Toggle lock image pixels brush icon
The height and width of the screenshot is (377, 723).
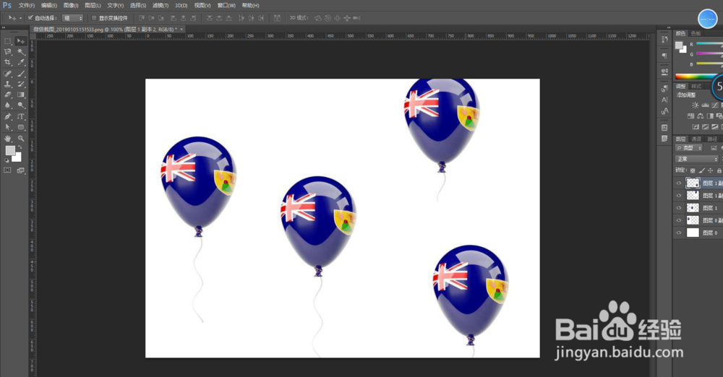(x=702, y=170)
